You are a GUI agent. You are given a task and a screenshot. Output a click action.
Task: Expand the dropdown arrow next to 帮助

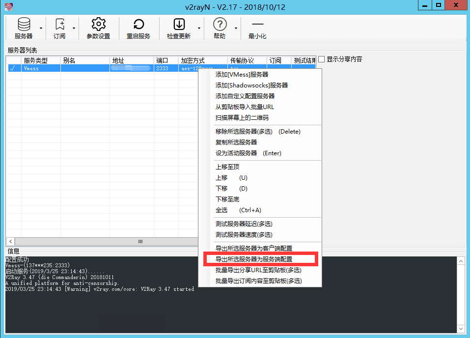(236, 28)
